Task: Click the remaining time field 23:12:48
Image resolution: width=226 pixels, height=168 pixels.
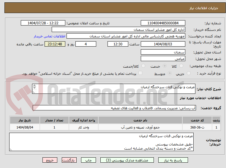Action: pos(55,44)
